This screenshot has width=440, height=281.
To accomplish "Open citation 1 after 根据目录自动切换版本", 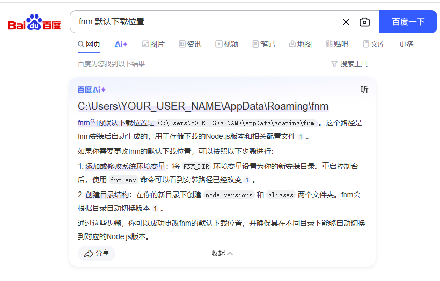I will tap(155, 209).
